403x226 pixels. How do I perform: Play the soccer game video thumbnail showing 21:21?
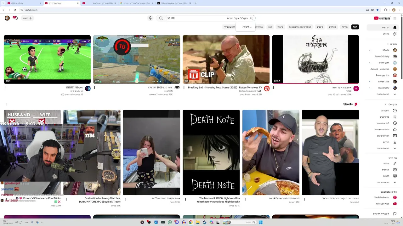[x=47, y=59]
